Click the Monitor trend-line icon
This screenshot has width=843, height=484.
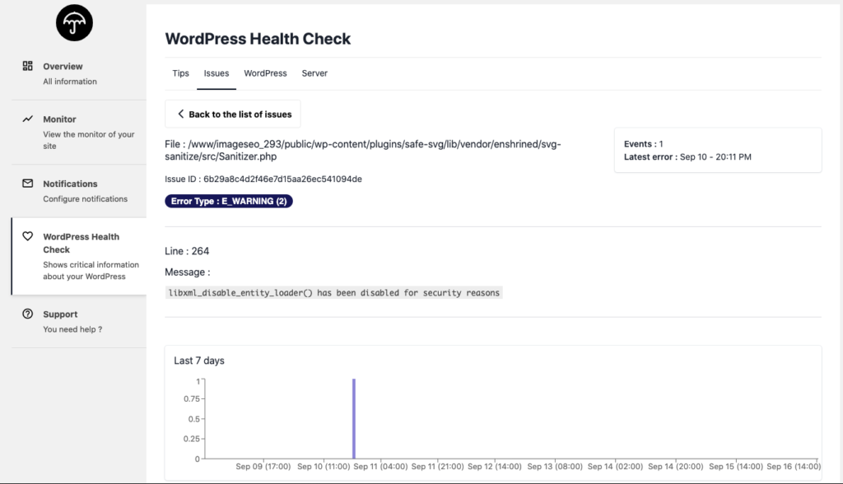point(27,119)
